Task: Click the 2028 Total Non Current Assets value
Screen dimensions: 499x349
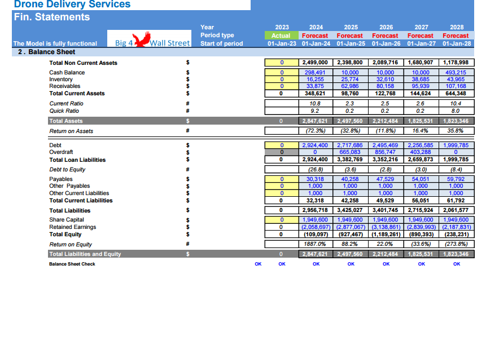Action: pos(456,63)
